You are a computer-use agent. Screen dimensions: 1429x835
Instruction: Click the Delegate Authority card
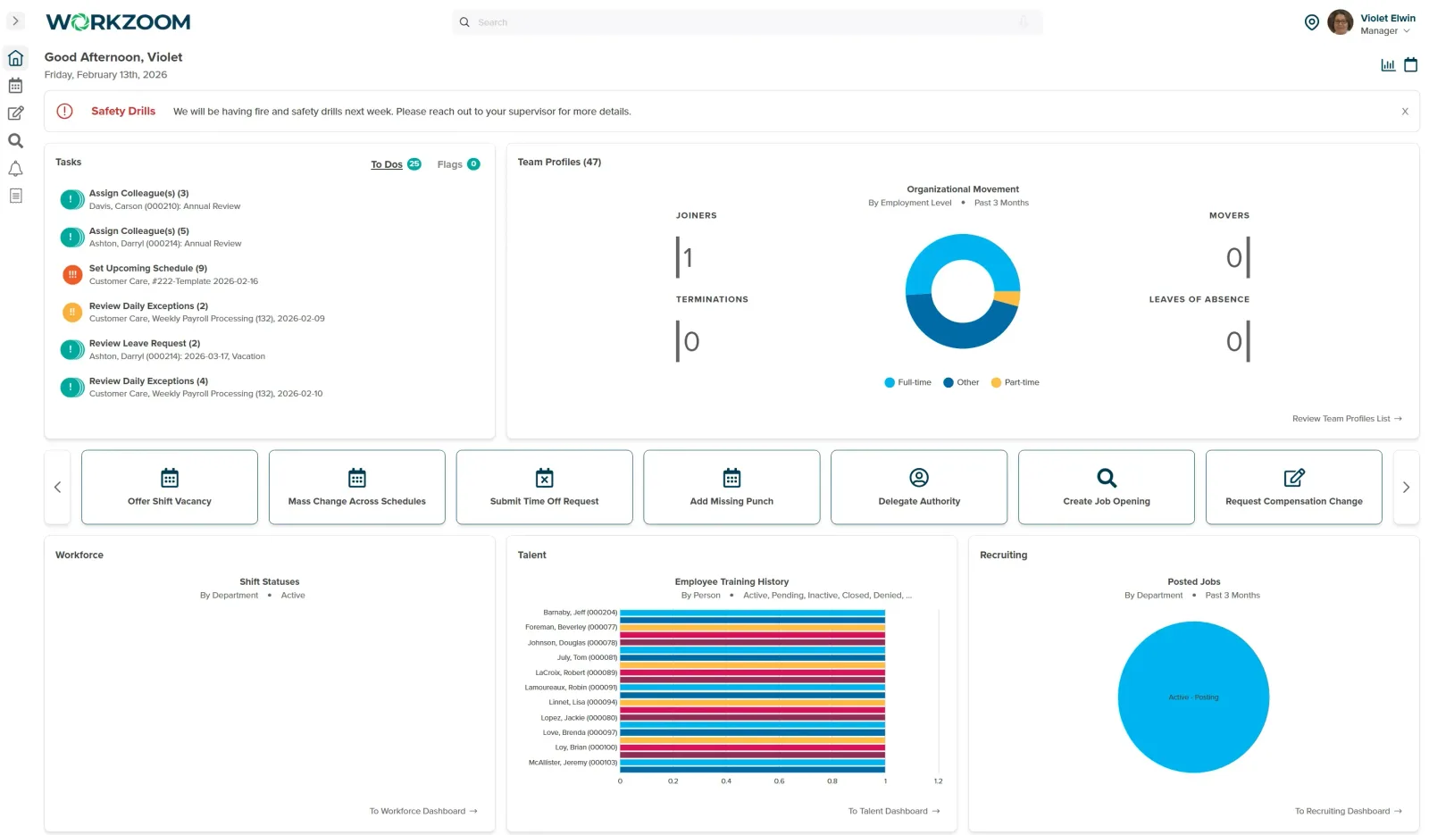tap(919, 488)
